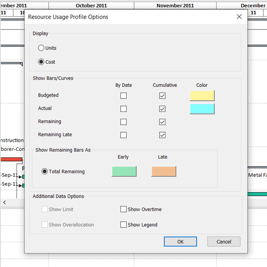The height and width of the screenshot is (267, 267).
Task: Enable Remaining Late By Date checkbox
Action: (x=123, y=135)
